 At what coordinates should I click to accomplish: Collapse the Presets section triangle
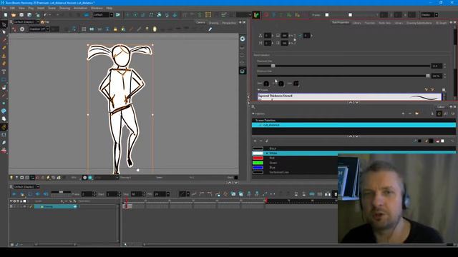point(259,90)
